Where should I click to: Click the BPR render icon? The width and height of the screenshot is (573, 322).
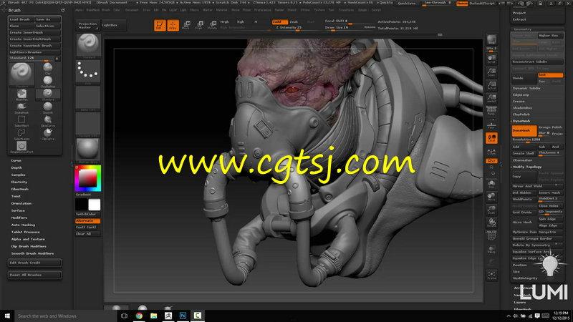coord(491,41)
